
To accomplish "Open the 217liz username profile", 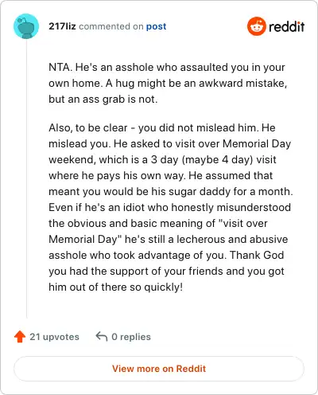I will tap(62, 26).
